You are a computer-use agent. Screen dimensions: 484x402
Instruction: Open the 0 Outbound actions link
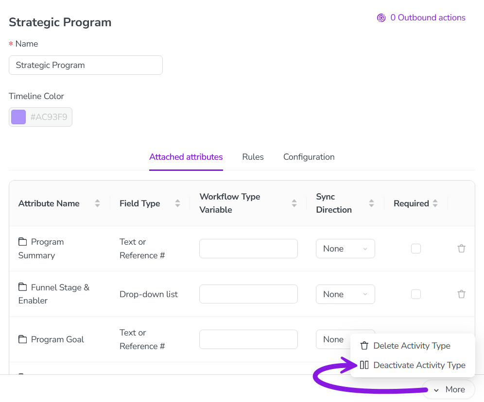pyautogui.click(x=421, y=17)
